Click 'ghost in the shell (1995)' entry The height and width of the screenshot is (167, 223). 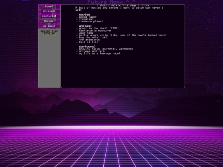pos(99,28)
